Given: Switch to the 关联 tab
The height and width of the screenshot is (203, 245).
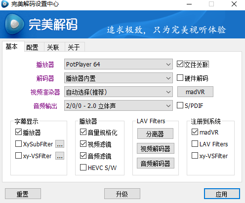Looking at the screenshot, I should tap(53, 47).
